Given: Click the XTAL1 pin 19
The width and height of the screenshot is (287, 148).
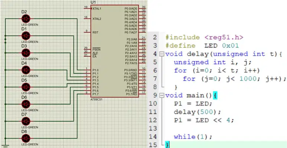Looking at the screenshot, I should pyautogui.click(x=87, y=9).
